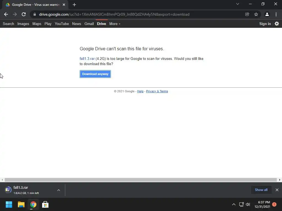Click the scrollbar left arrow

click(2, 180)
